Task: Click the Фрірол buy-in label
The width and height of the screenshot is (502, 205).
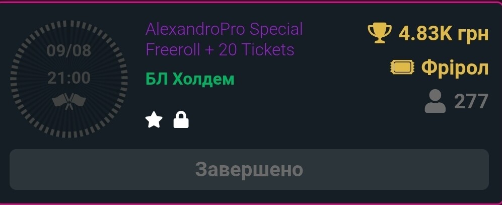Action: coord(455,68)
